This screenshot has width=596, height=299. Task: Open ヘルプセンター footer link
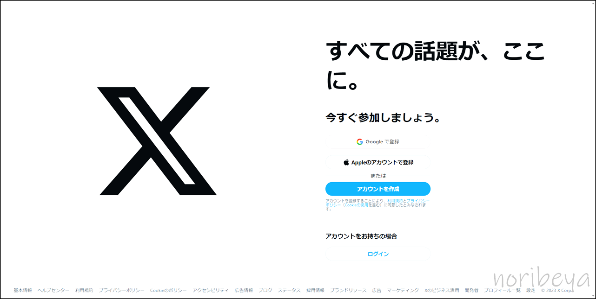tap(53, 290)
